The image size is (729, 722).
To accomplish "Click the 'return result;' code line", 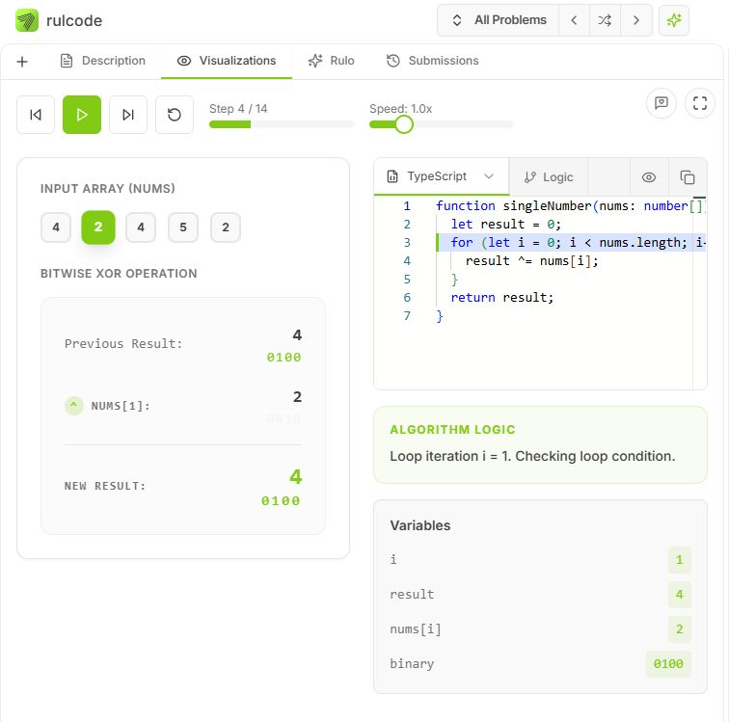I will pos(502,298).
